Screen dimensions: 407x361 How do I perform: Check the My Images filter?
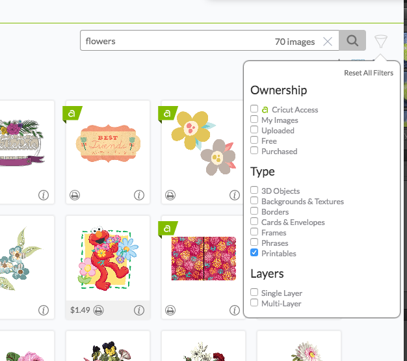point(254,119)
